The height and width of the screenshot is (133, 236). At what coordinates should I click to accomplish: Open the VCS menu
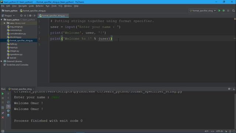click(x=60, y=6)
